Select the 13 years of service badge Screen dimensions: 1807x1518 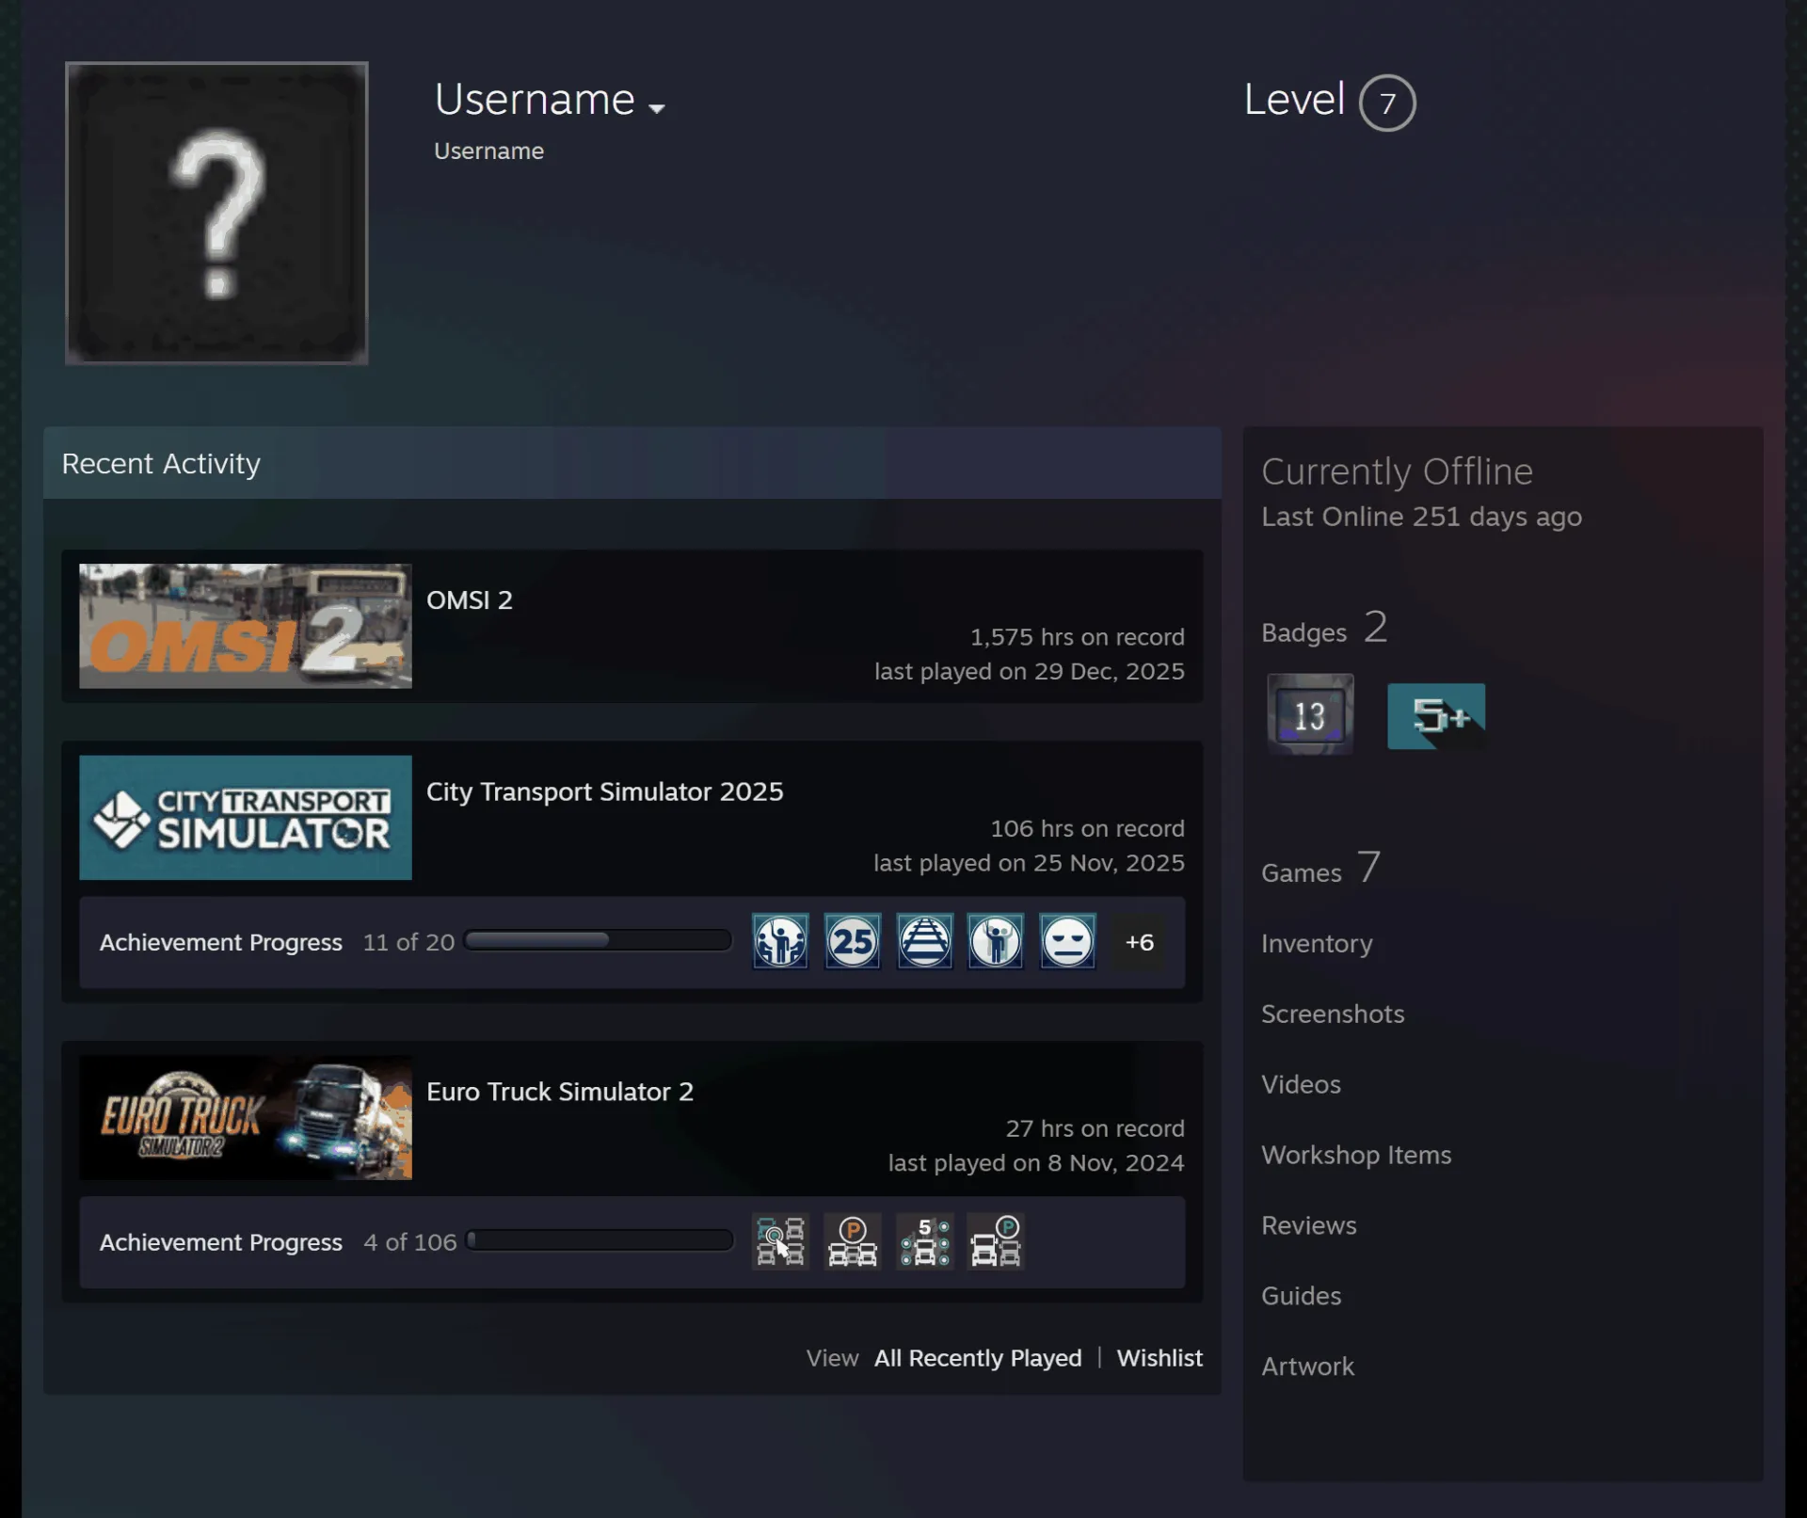point(1310,714)
